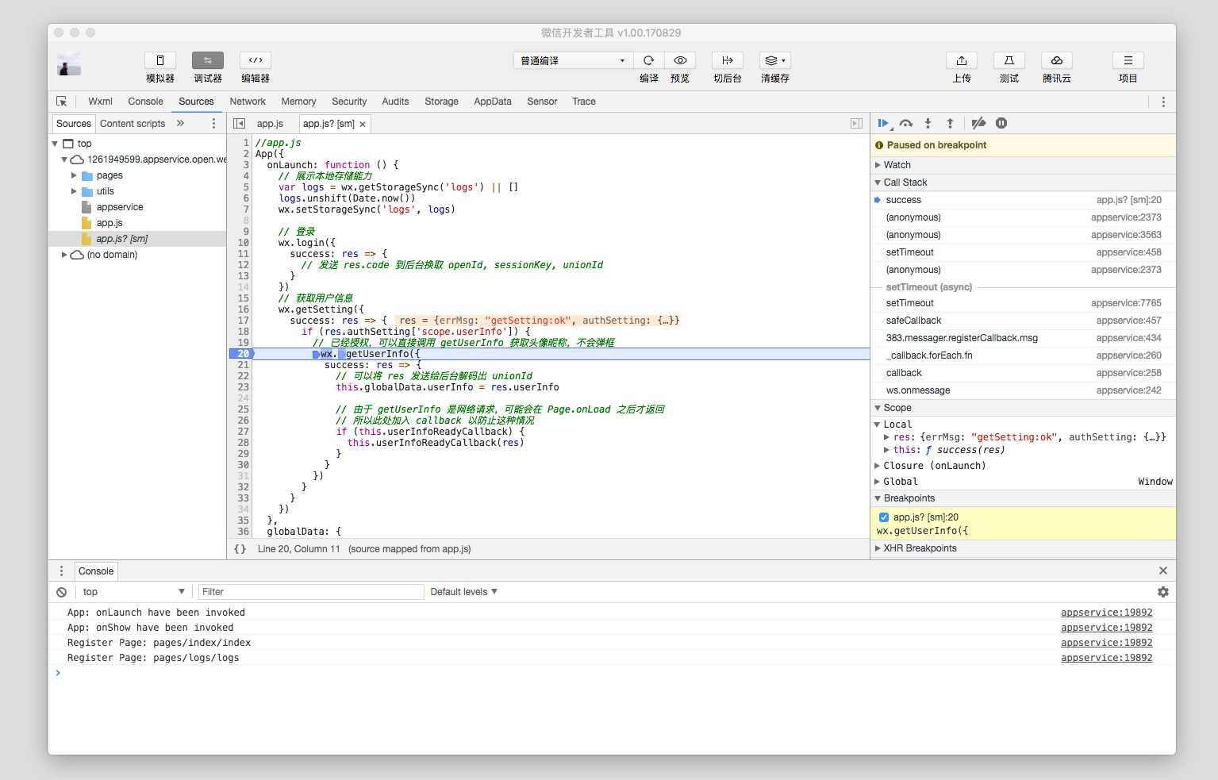Open the 模拟器 simulator panel
1218x780 pixels.
pos(160,61)
